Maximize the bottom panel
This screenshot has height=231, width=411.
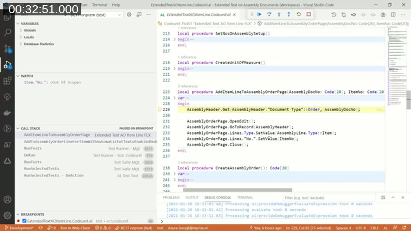point(393,198)
